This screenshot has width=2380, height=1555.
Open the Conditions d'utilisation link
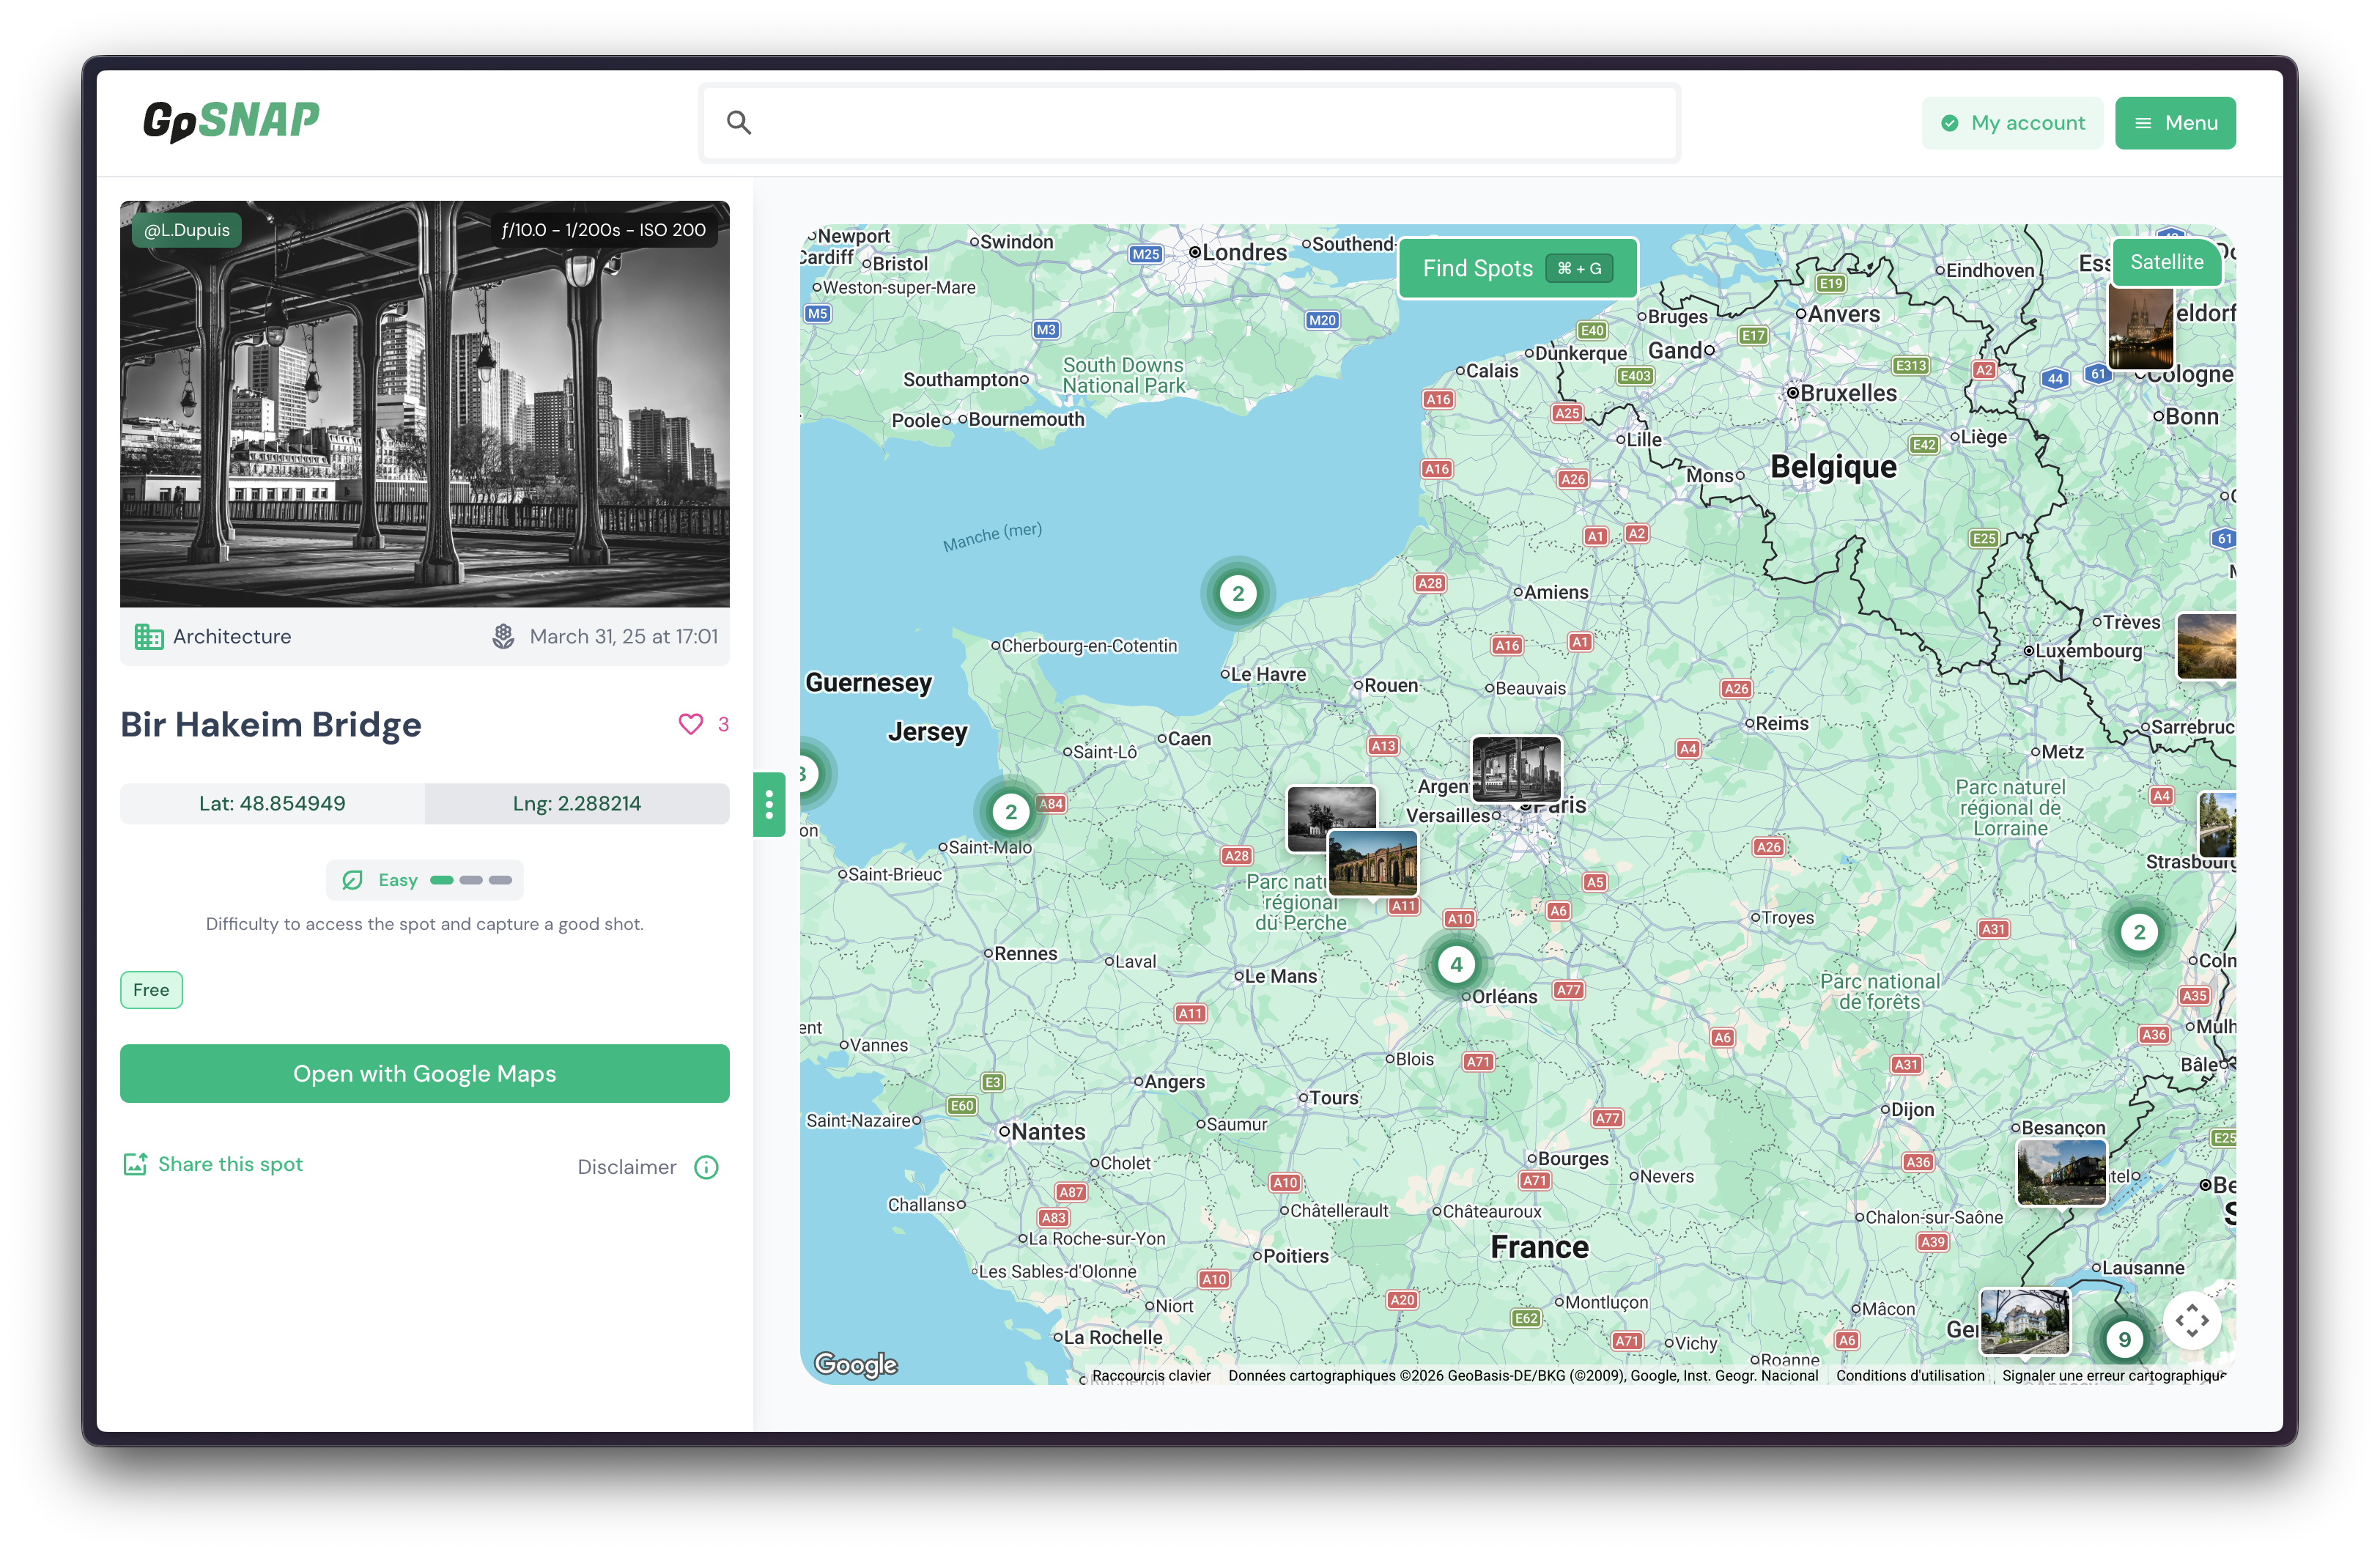(1910, 1375)
